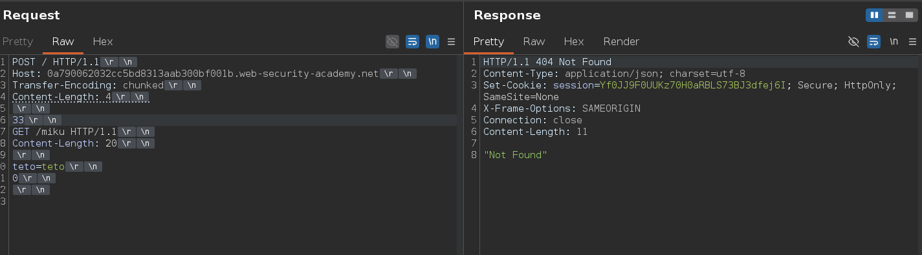Viewport: 922px width, 255px height.
Task: Click the 'Response' panel title
Action: tap(507, 15)
